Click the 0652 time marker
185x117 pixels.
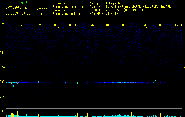[x=37, y=25]
